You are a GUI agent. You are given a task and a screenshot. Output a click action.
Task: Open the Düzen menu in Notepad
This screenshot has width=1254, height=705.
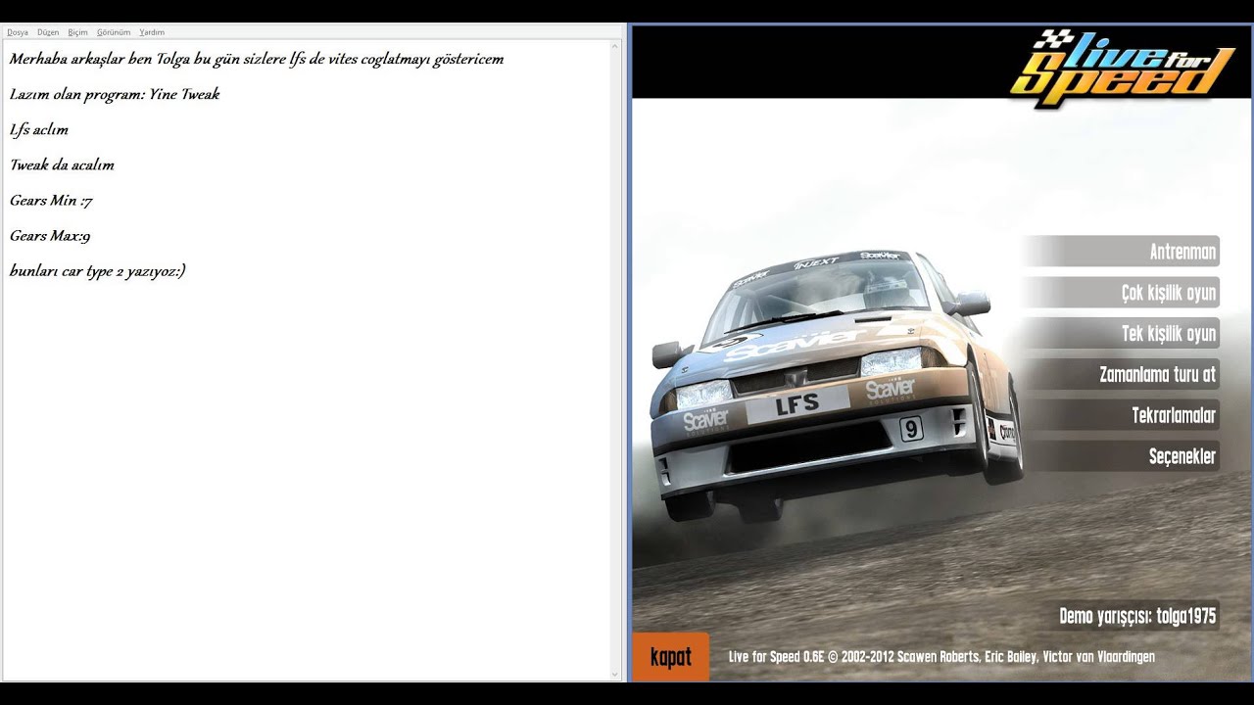(x=48, y=32)
